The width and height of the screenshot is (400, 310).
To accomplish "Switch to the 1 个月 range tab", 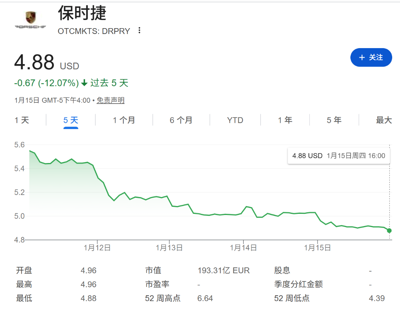I will coord(124,120).
